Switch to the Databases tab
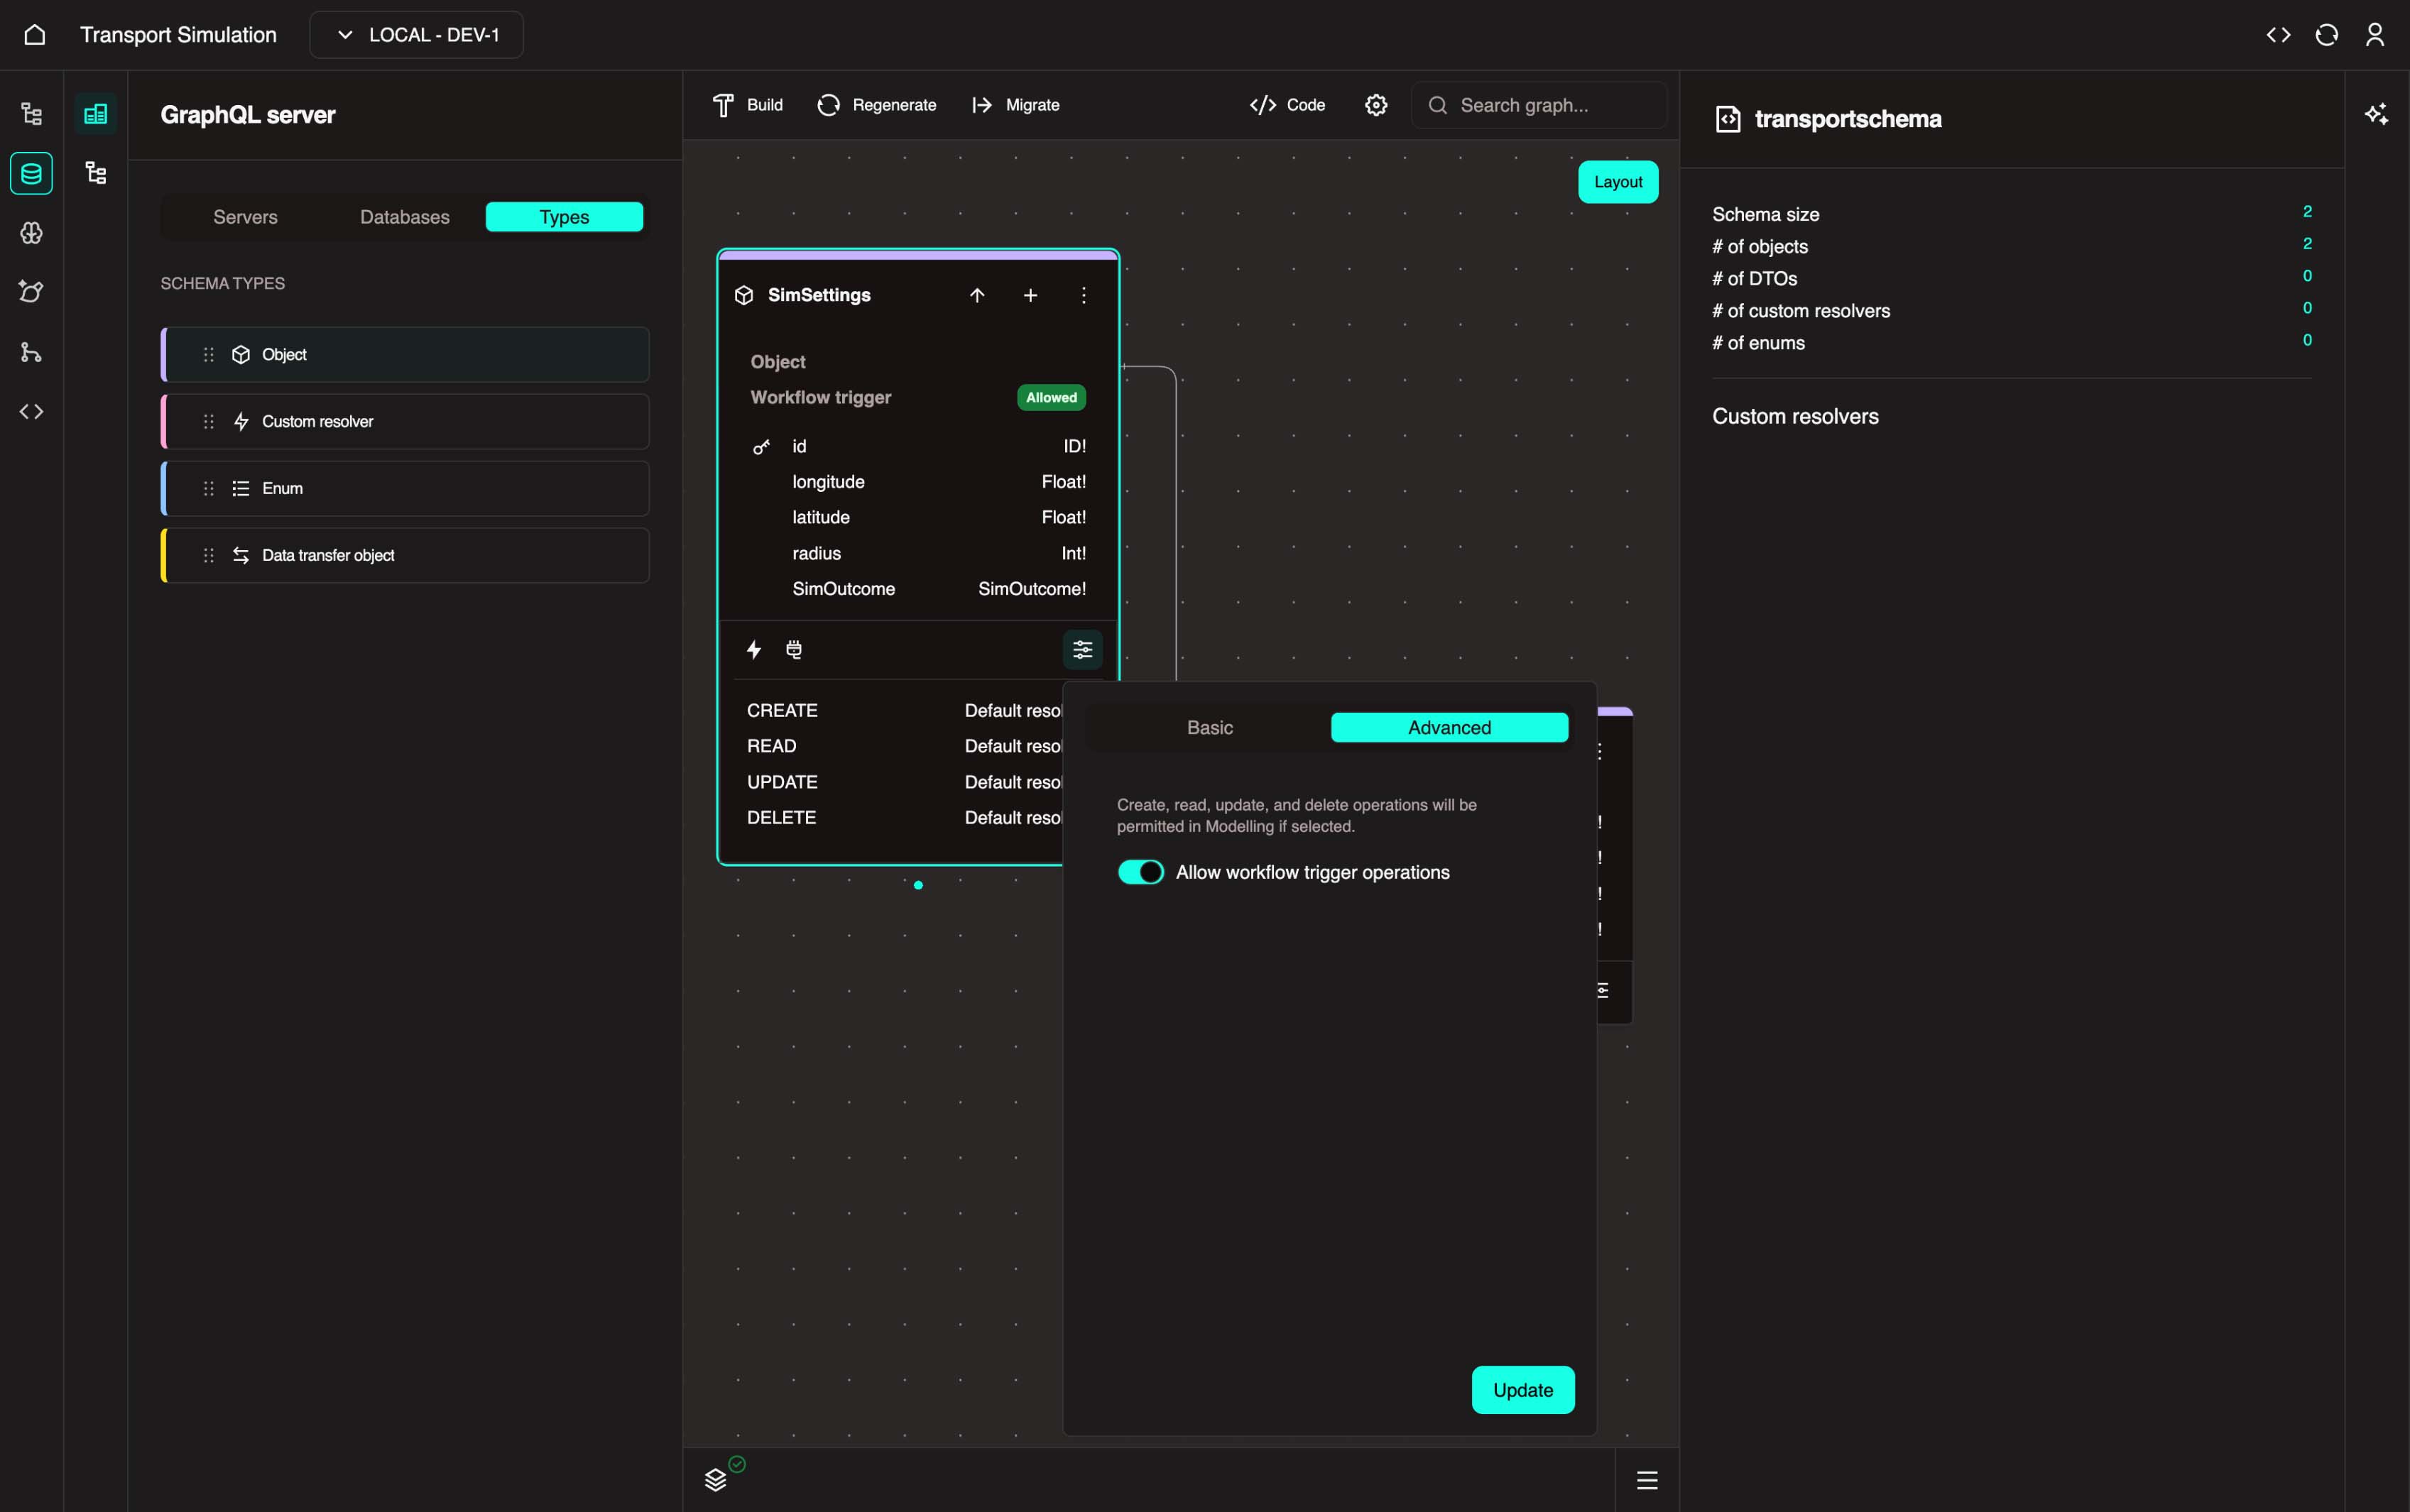 (404, 217)
